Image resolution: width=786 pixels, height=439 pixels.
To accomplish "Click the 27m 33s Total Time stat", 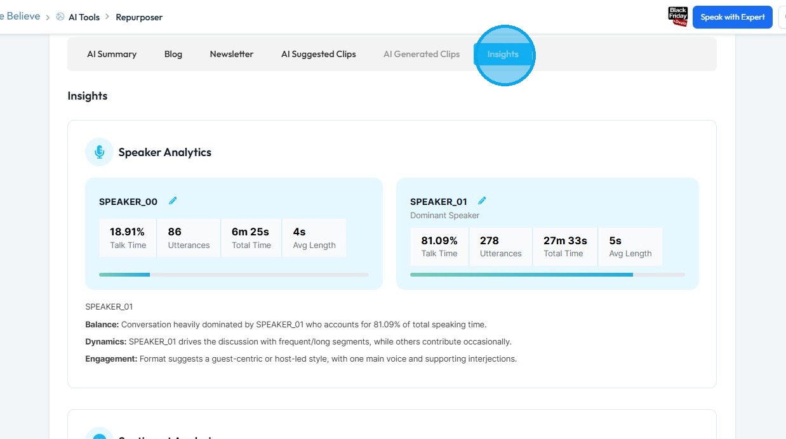I will pos(565,246).
